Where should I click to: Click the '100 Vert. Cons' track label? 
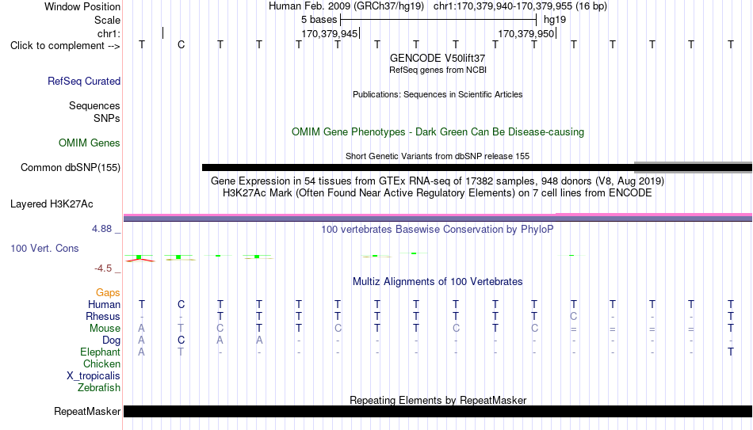(44, 248)
